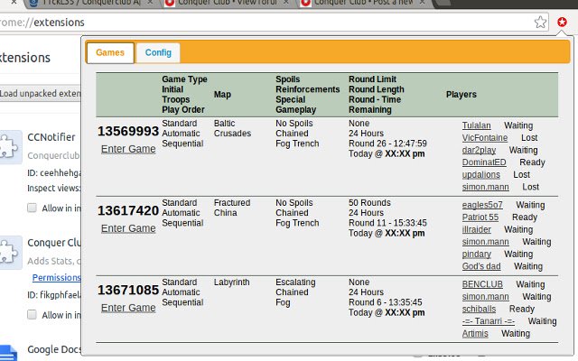Viewport: 578px width, 361px height.
Task: Open the Config tab in popup
Action: tap(158, 52)
